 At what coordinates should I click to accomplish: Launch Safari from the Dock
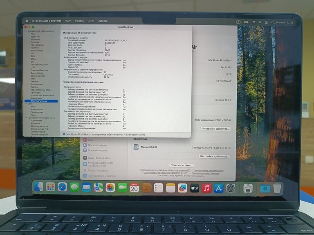click(x=63, y=187)
